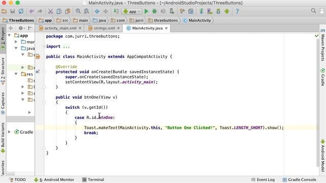
Task: Click green inspection checkmark indicator
Action: (316, 36)
